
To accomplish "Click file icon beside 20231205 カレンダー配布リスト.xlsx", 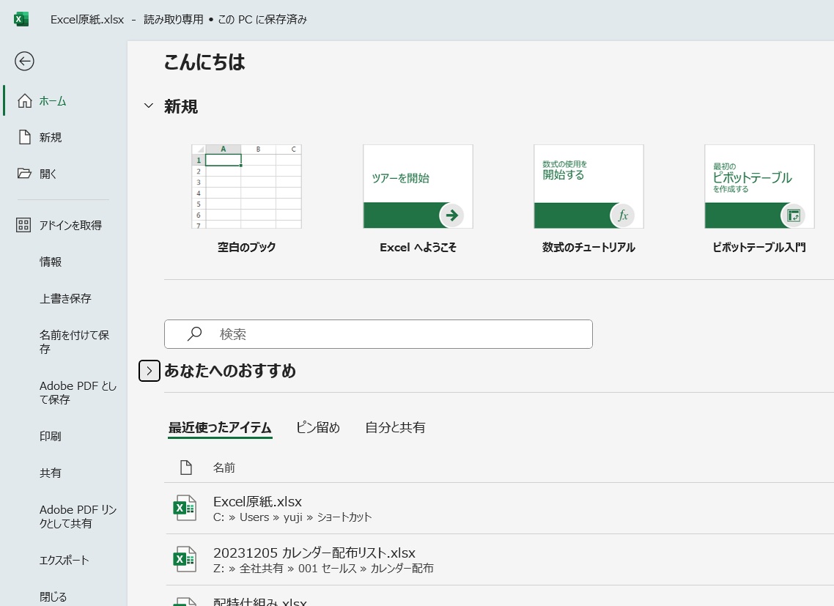I will (x=185, y=559).
